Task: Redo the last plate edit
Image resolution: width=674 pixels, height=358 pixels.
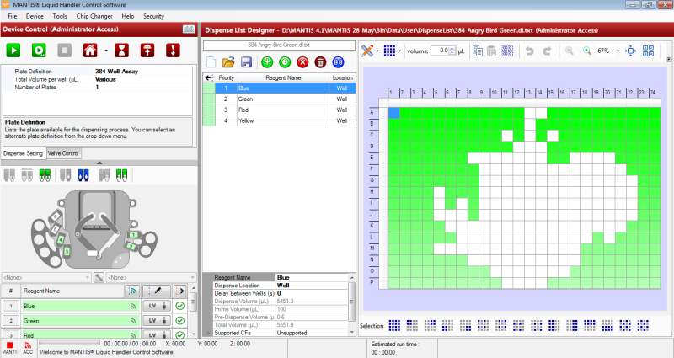Action: 547,51
